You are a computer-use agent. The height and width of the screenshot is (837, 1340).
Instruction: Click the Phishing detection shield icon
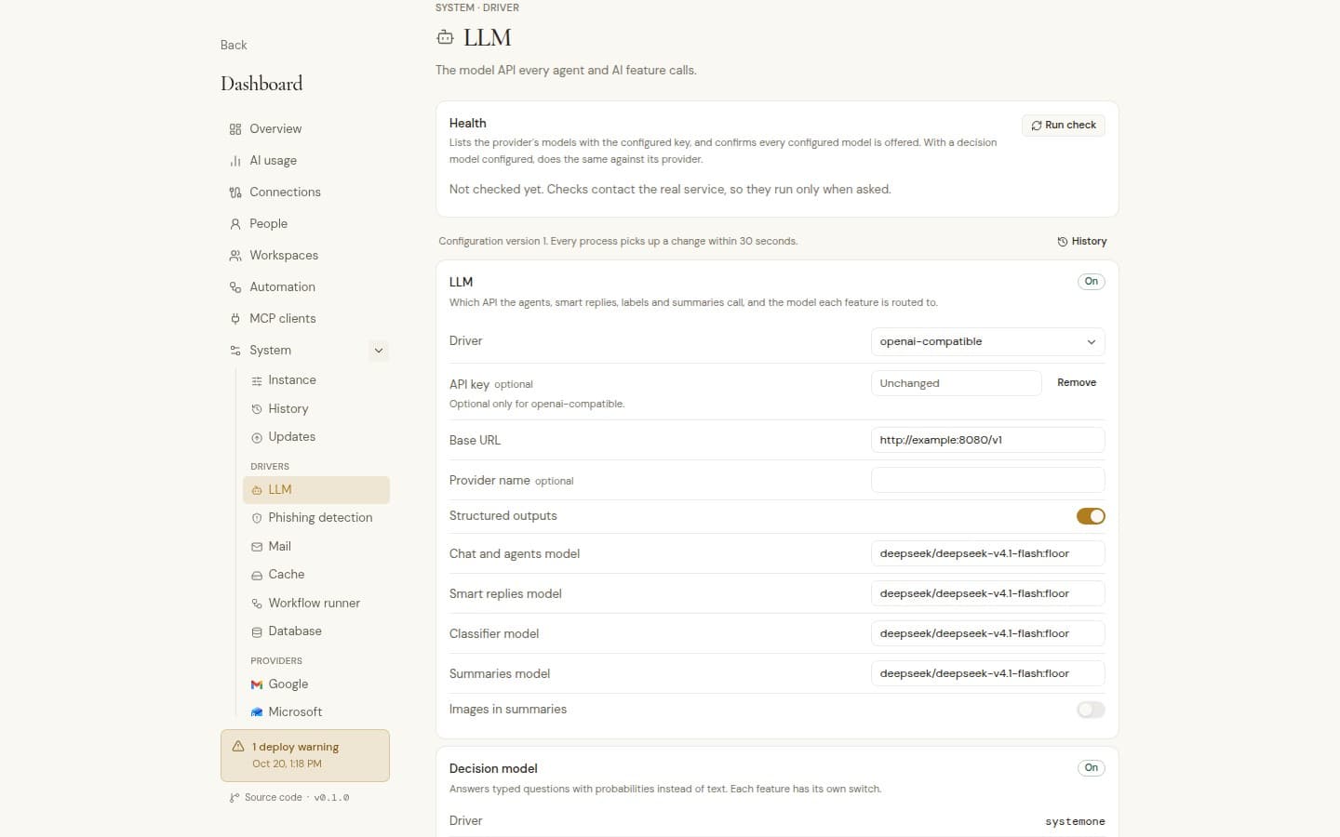257,518
